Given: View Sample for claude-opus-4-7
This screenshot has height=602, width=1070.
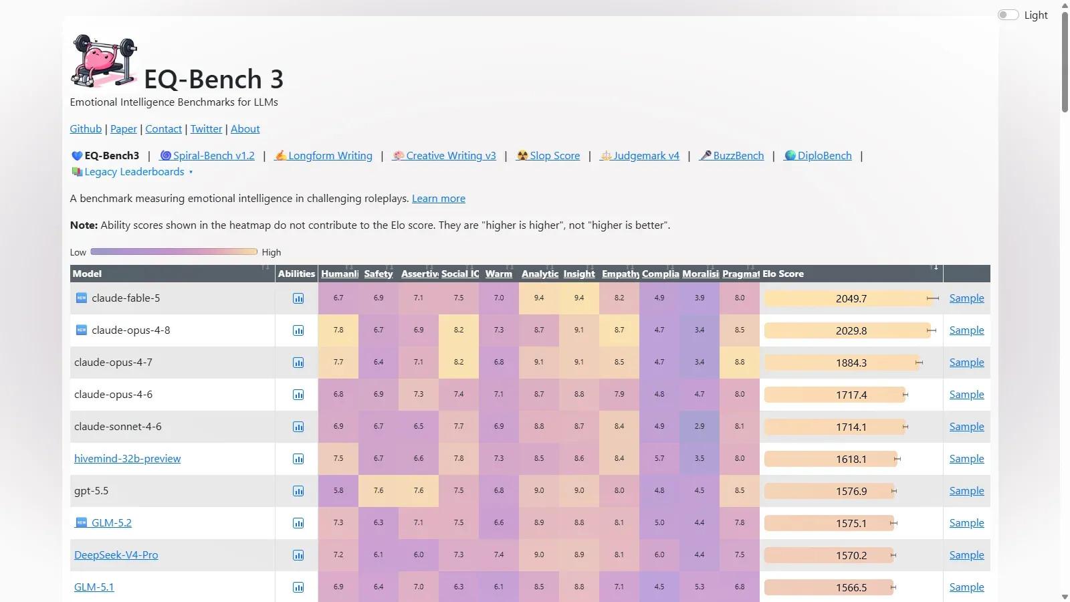Looking at the screenshot, I should click(967, 363).
